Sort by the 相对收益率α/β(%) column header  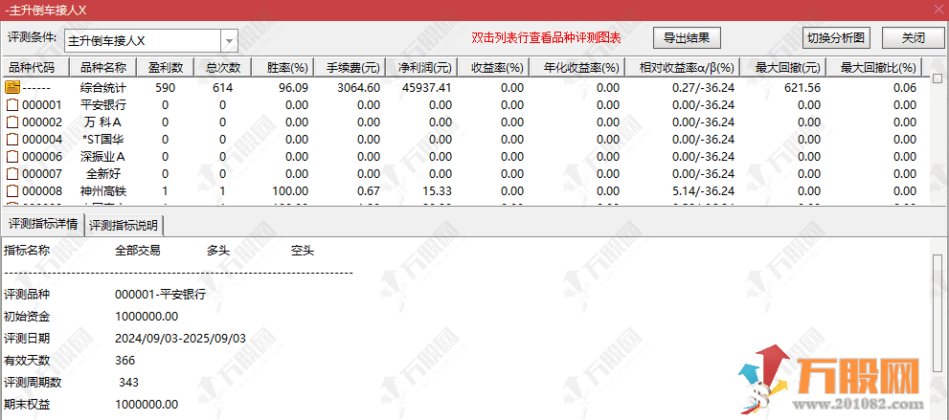(x=683, y=66)
